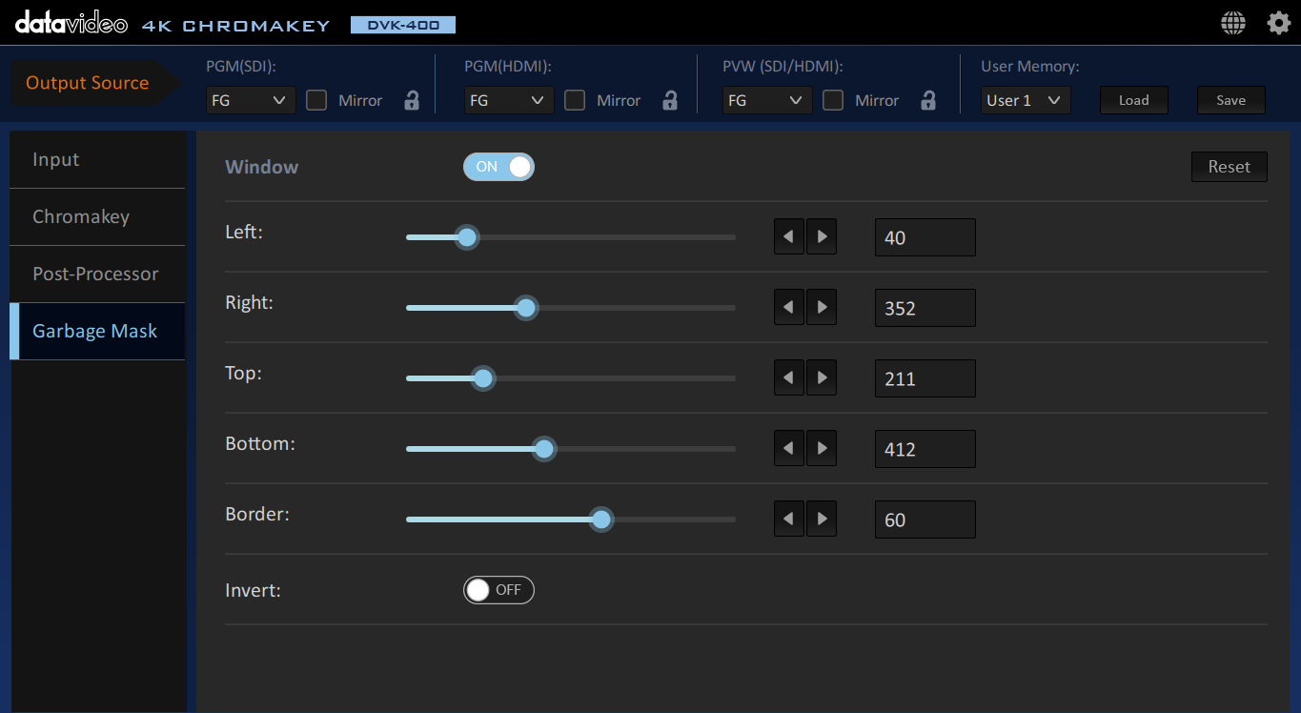Click the Save user memory button
Image resolution: width=1301 pixels, height=713 pixels.
click(1230, 100)
